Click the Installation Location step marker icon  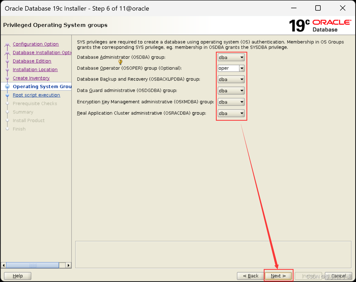[7, 70]
